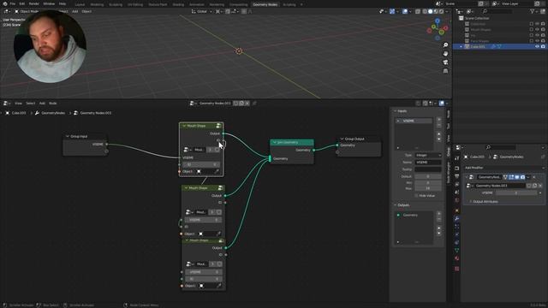Adjust the modifier VISEME value slider

[516, 192]
